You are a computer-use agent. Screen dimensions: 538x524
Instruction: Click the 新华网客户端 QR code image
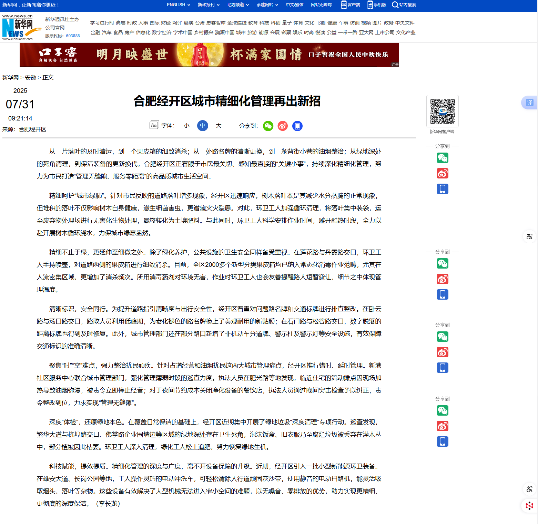(x=442, y=111)
